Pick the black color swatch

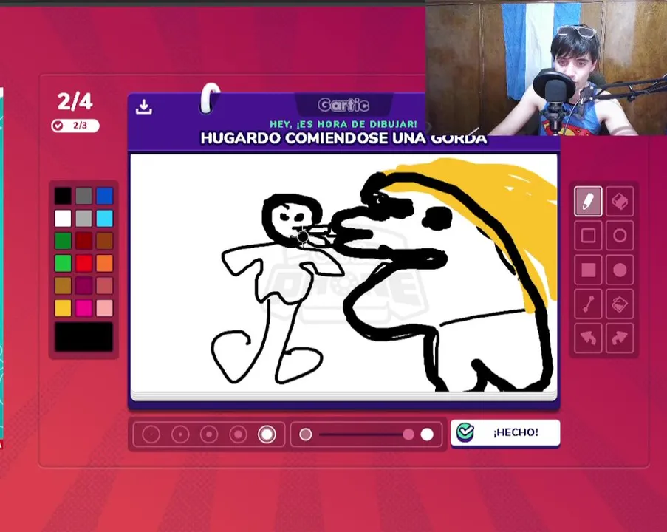click(x=63, y=197)
